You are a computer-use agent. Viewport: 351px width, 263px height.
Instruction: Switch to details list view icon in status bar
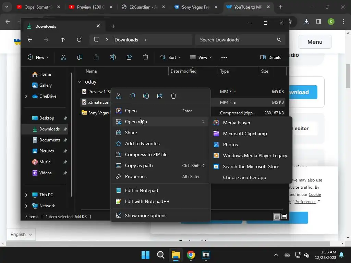pyautogui.click(x=277, y=216)
